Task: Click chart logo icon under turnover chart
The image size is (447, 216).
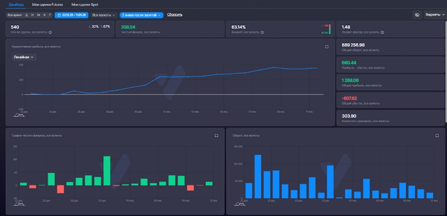Action: pyautogui.click(x=240, y=204)
